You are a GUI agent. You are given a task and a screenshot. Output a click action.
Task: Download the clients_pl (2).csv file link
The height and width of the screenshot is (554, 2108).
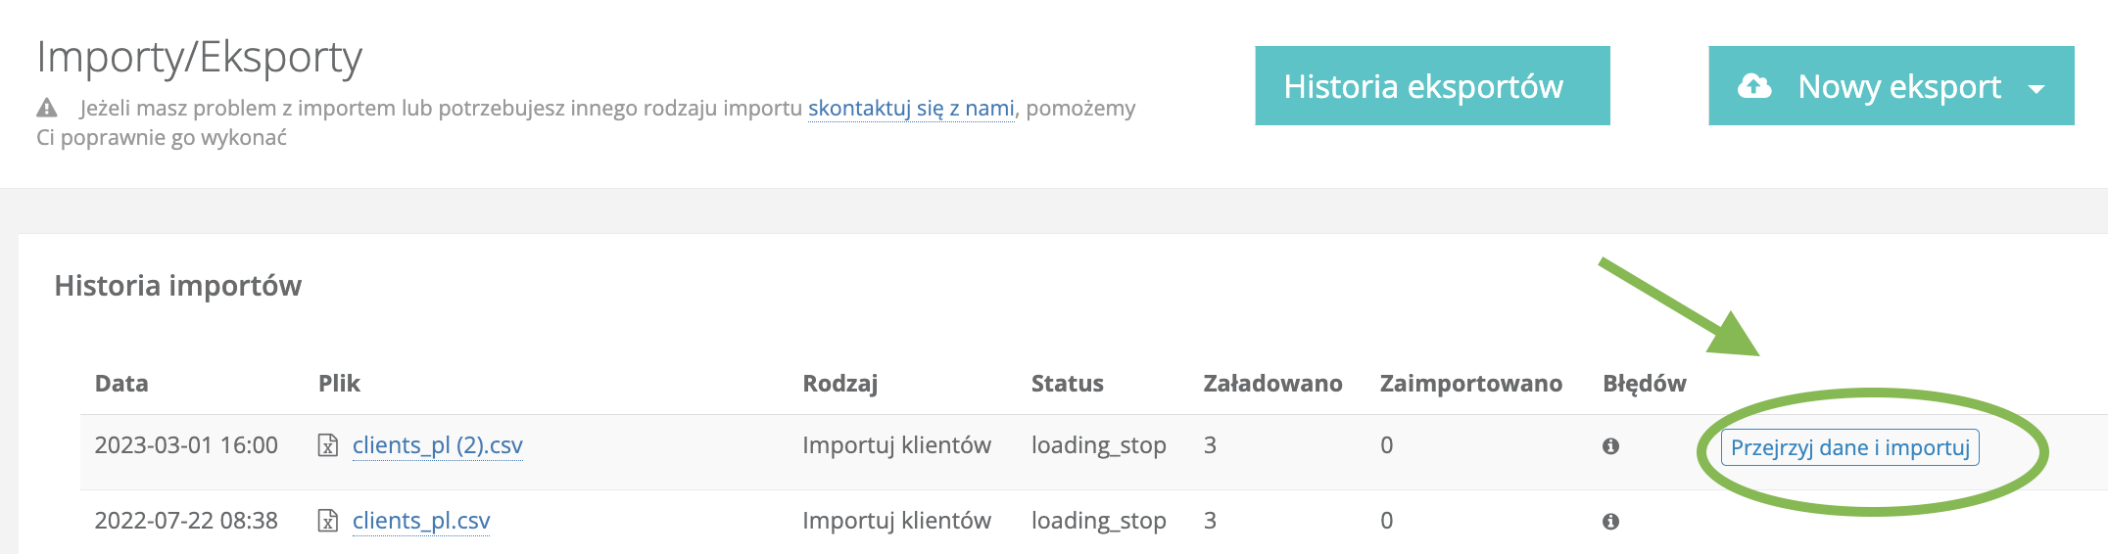pyautogui.click(x=437, y=445)
